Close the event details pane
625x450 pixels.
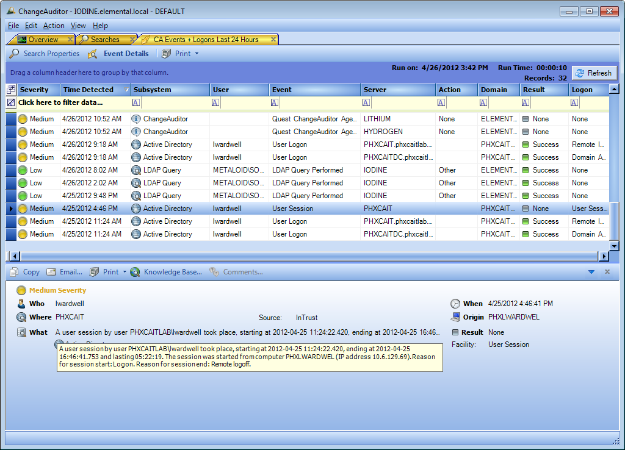coord(607,271)
